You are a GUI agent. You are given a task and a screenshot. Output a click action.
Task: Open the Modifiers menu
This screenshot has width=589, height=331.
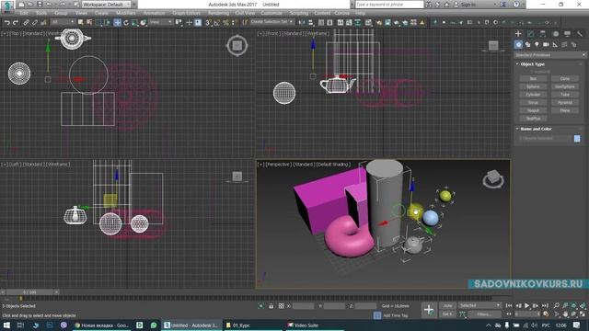[125, 13]
